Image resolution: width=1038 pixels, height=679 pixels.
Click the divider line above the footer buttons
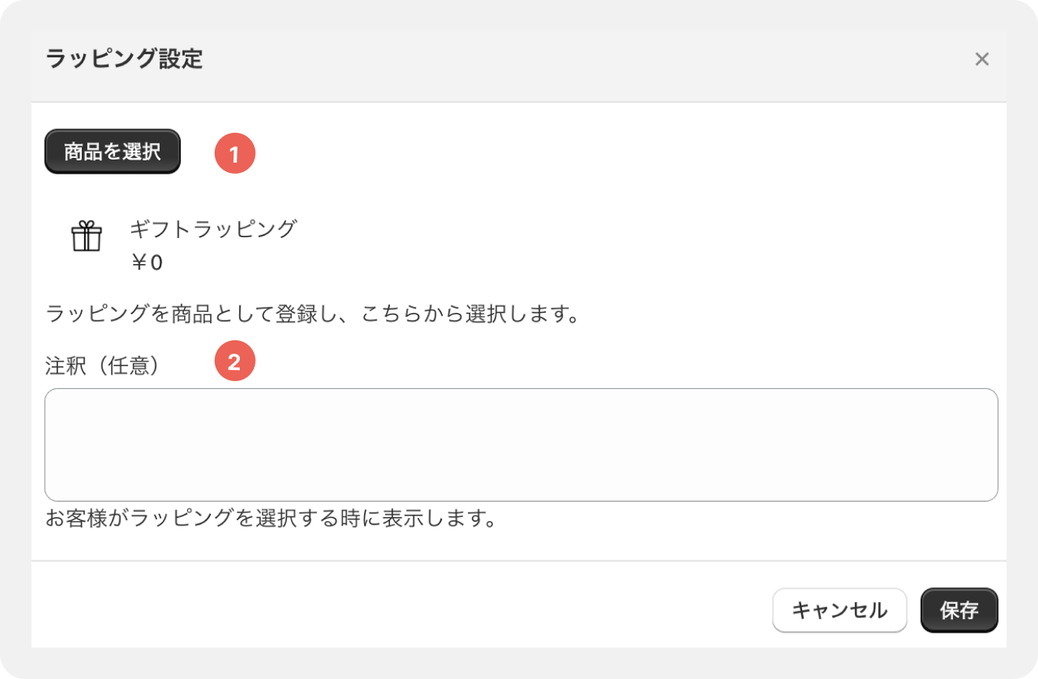click(519, 561)
